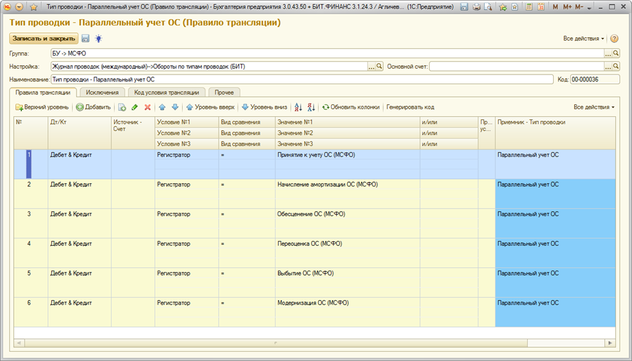632x361 pixels.
Task: Click the Обновить колонки button
Action: [351, 107]
